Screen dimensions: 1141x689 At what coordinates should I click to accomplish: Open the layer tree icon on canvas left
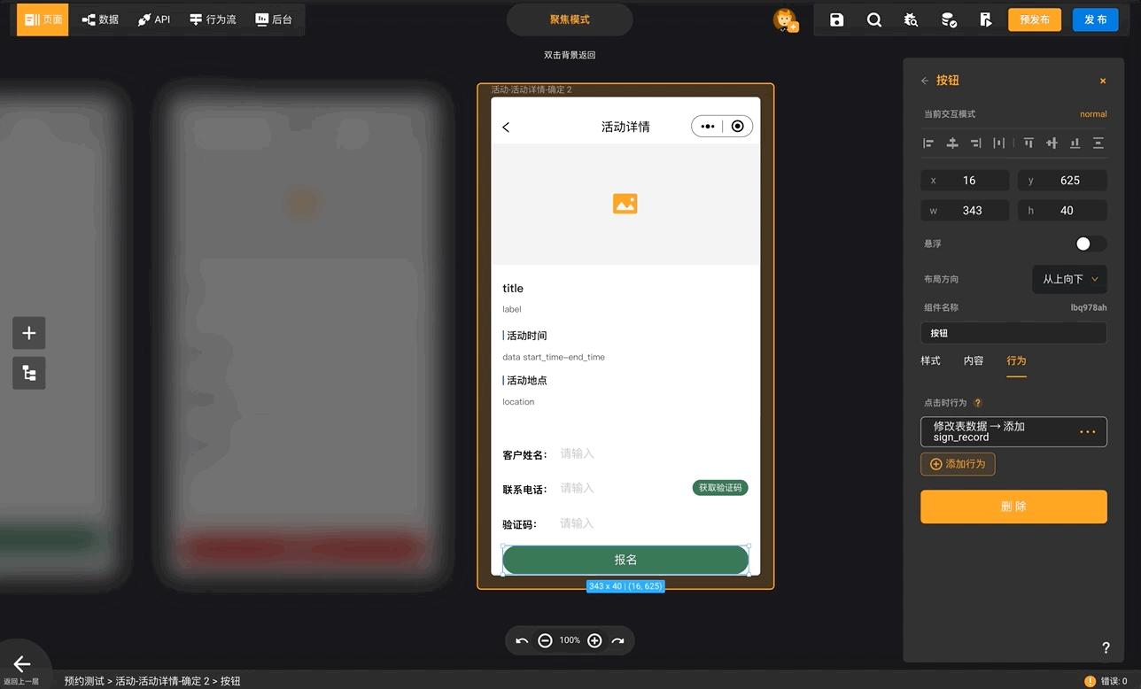coord(28,373)
